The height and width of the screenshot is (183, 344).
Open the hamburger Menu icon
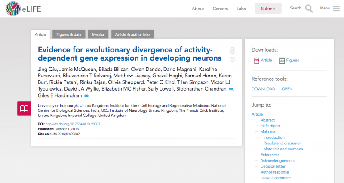click(336, 9)
